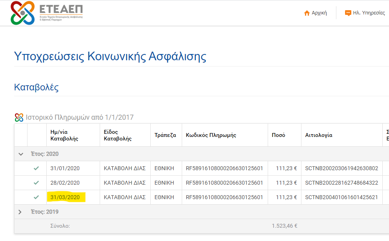Image resolution: width=389 pixels, height=241 pixels.
Task: Open the Ηλ. Υπηρεσίες menu
Action: (369, 13)
